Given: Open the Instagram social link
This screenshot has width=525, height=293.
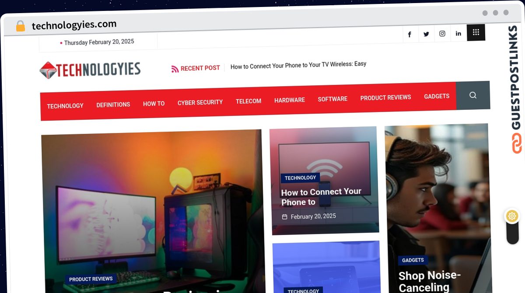Looking at the screenshot, I should coord(442,34).
